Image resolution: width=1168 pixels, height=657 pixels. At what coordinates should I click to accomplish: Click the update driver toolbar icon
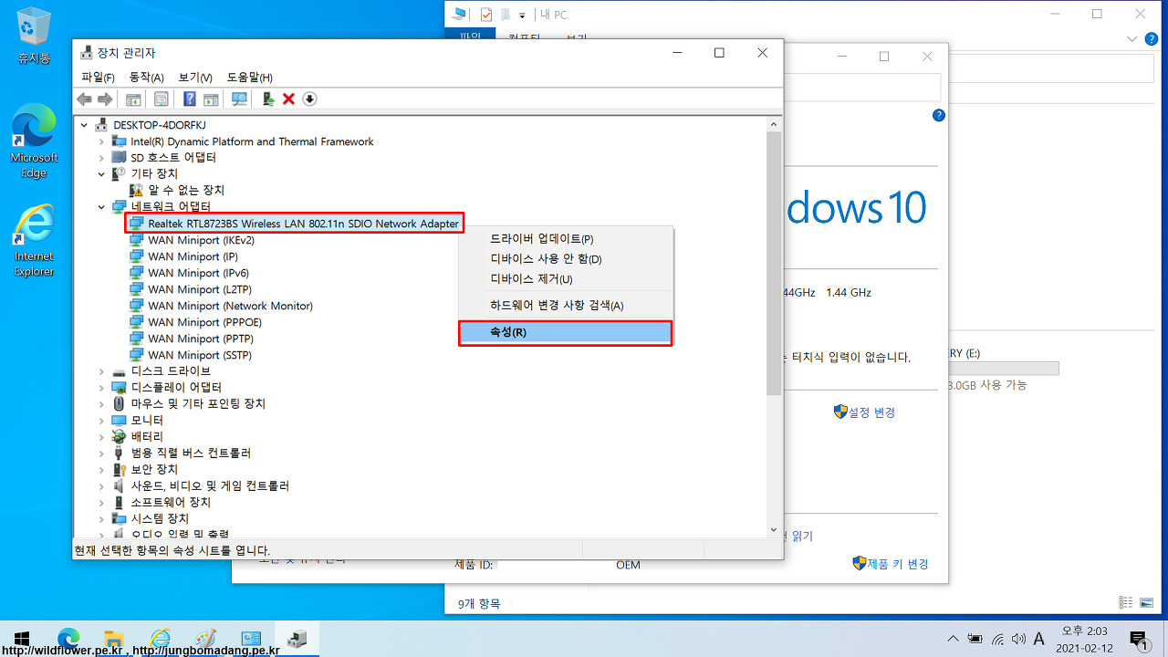tap(268, 99)
